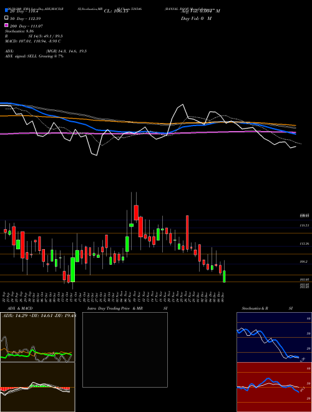Click the last green candlestick on 09 Dec
The image size is (312, 412).
[x=224, y=277]
